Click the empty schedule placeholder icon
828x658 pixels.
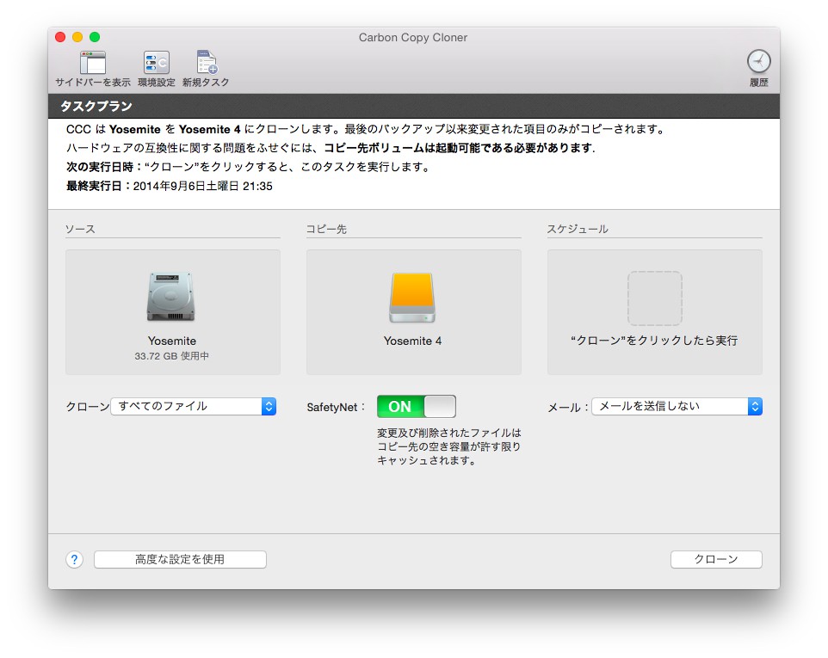(655, 298)
